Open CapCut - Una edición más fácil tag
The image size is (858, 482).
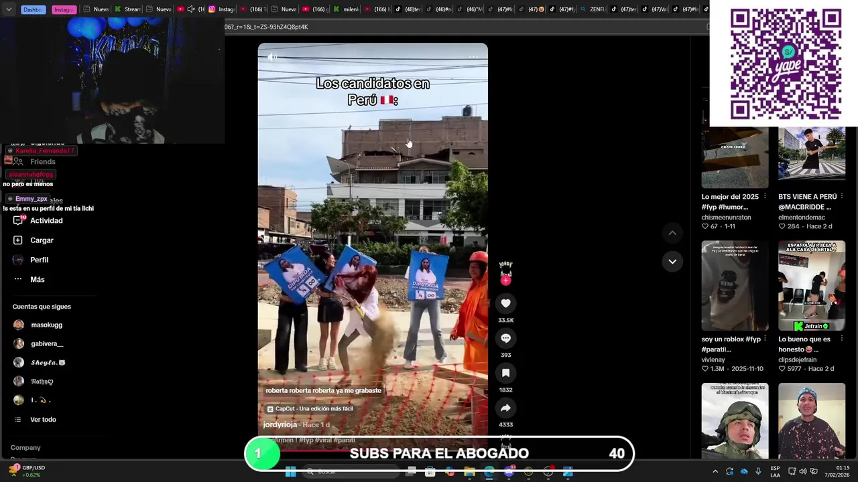[x=310, y=408]
